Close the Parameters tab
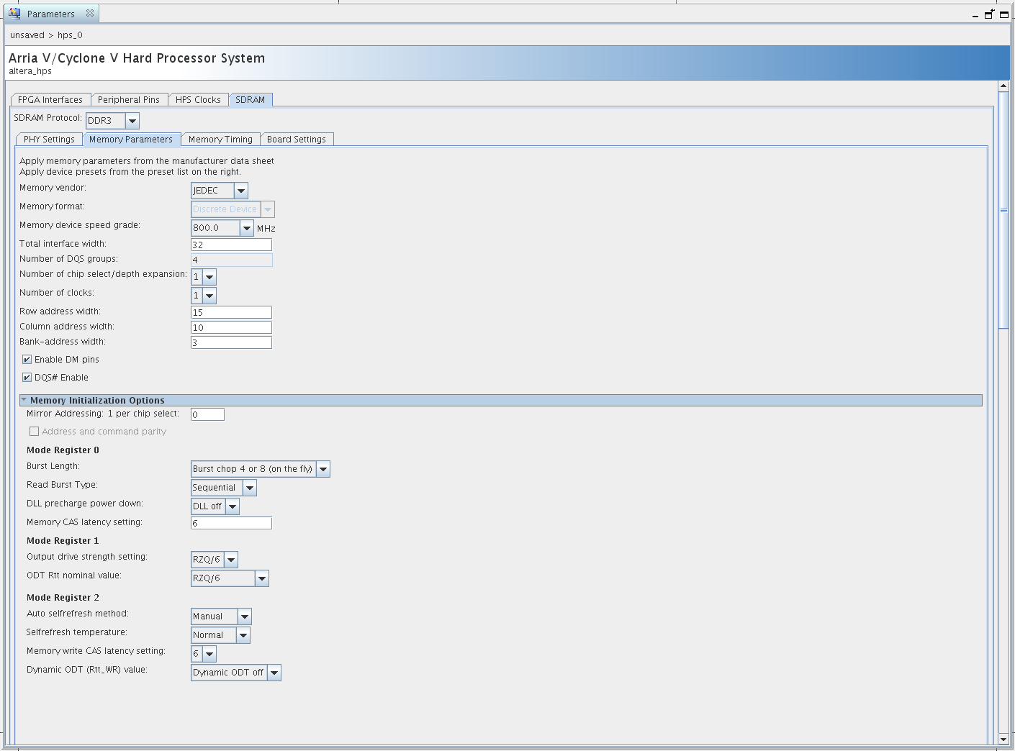 click(x=90, y=13)
